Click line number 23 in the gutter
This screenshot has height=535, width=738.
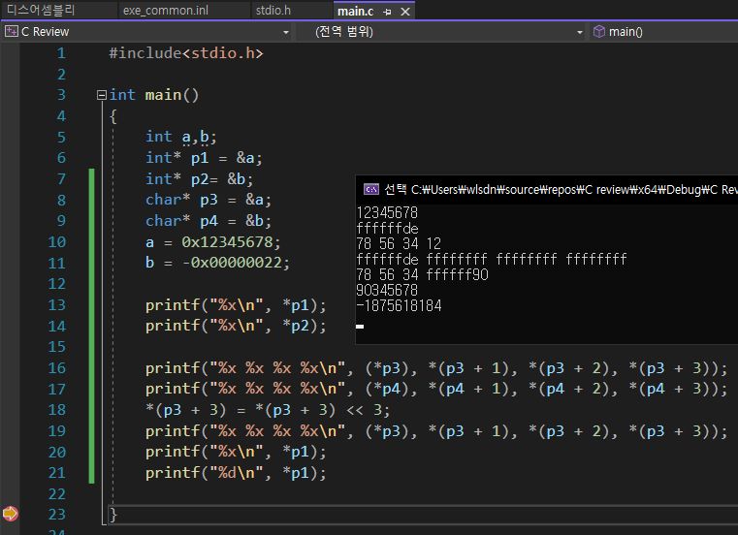point(57,515)
